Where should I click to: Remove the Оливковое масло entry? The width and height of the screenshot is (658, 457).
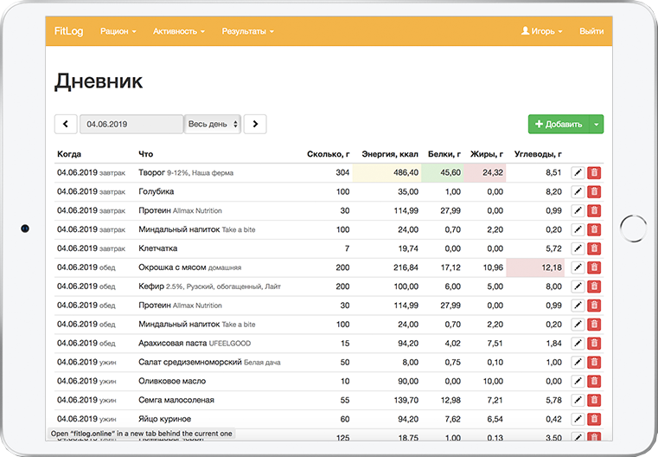pos(594,382)
